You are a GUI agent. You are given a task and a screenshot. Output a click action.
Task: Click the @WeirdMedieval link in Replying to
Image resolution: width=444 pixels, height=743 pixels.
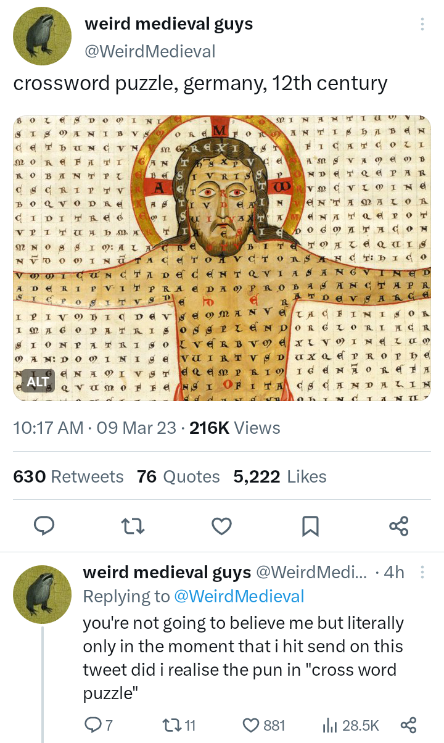[x=239, y=596]
